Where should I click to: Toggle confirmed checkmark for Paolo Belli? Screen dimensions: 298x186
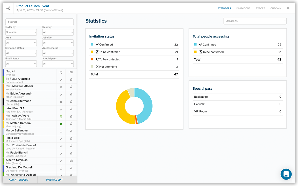click(x=61, y=139)
